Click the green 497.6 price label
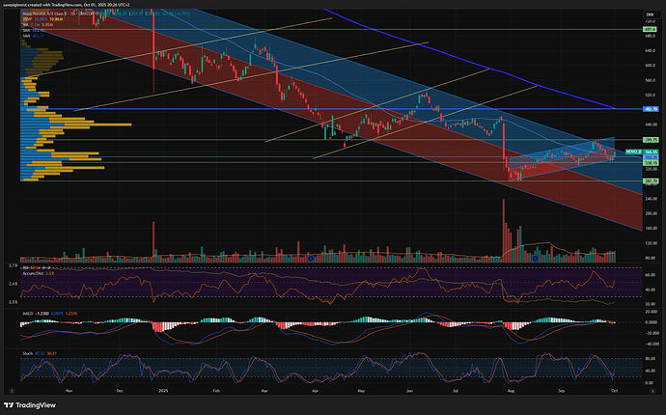Viewport: 666px width, 415px height. (x=650, y=30)
